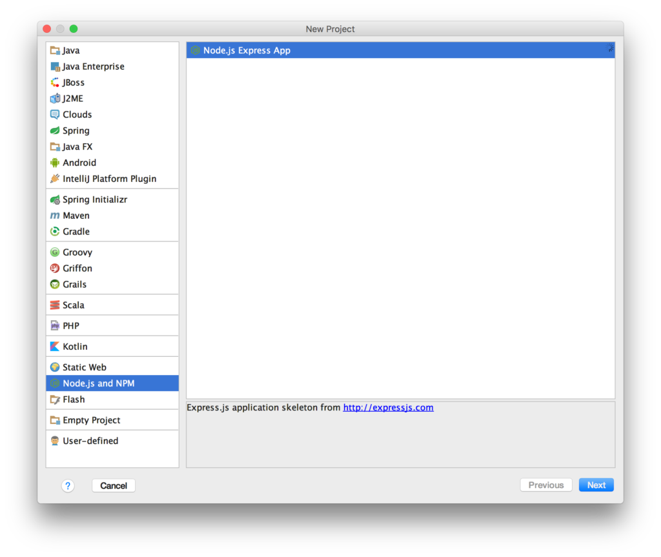Select Node.js and NPM category

[112, 383]
